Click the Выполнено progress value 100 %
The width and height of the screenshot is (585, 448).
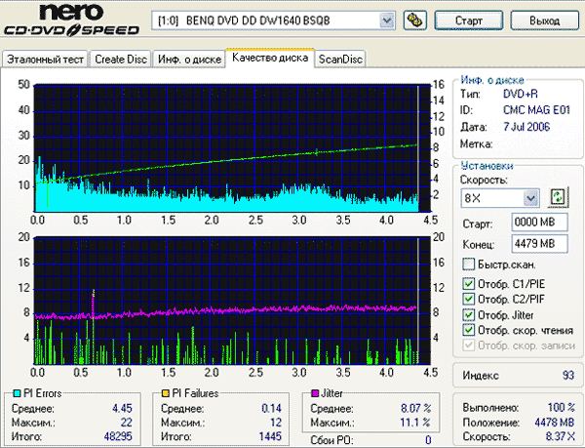coord(562,407)
